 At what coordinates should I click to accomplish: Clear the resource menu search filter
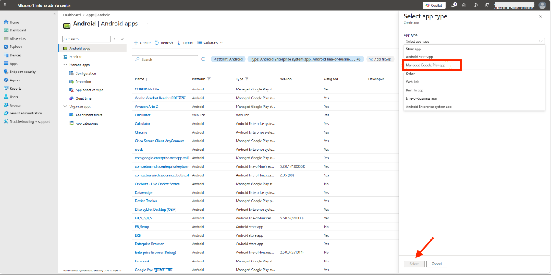pyautogui.click(x=115, y=39)
